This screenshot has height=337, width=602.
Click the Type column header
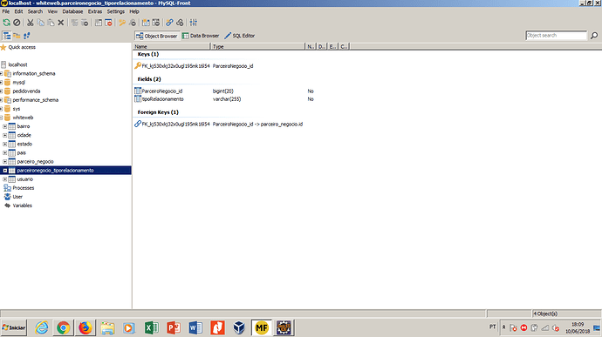tap(257, 46)
